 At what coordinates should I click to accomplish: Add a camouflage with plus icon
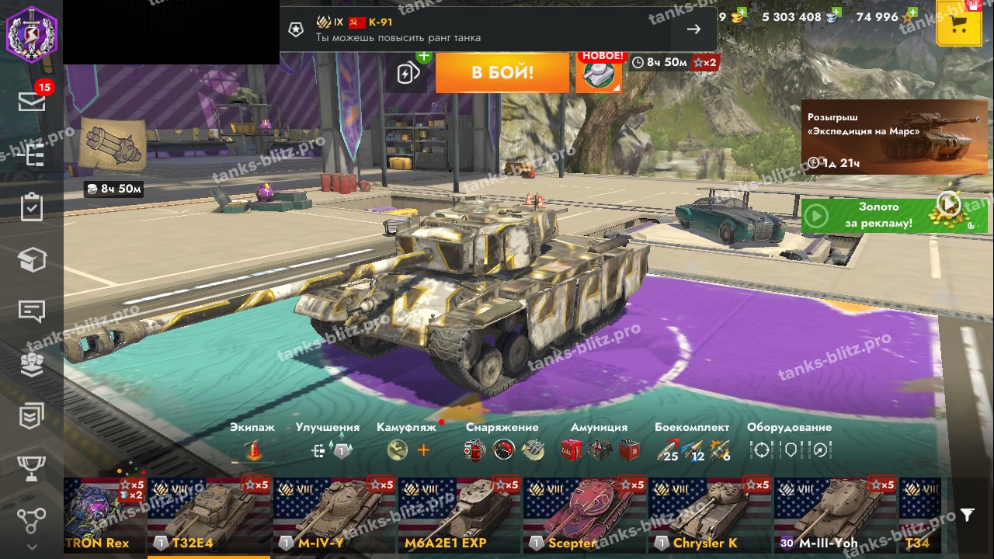423,450
